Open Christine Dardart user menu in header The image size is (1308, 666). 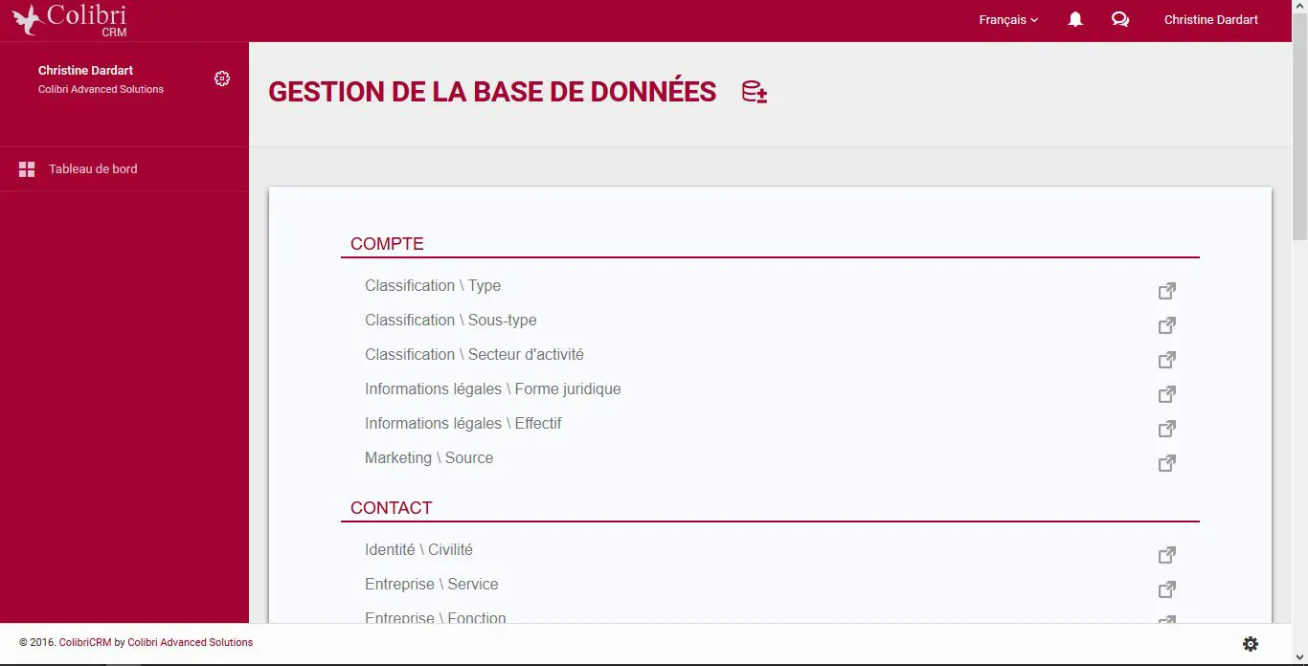coord(1211,20)
